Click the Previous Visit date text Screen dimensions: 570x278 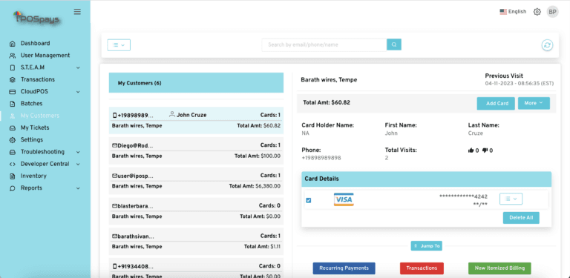point(519,84)
